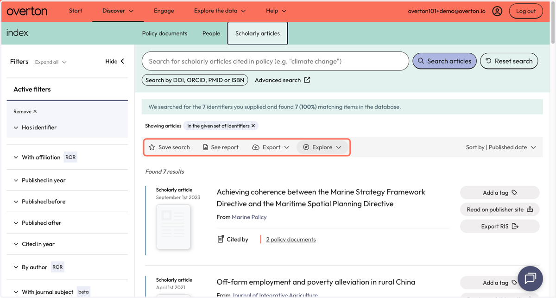Click the tag icon on second article's Add a tag
The width and height of the screenshot is (556, 298).
(x=514, y=283)
